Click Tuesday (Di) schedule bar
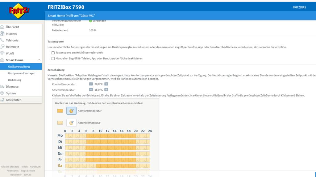The height and width of the screenshot is (177, 316). [107, 142]
